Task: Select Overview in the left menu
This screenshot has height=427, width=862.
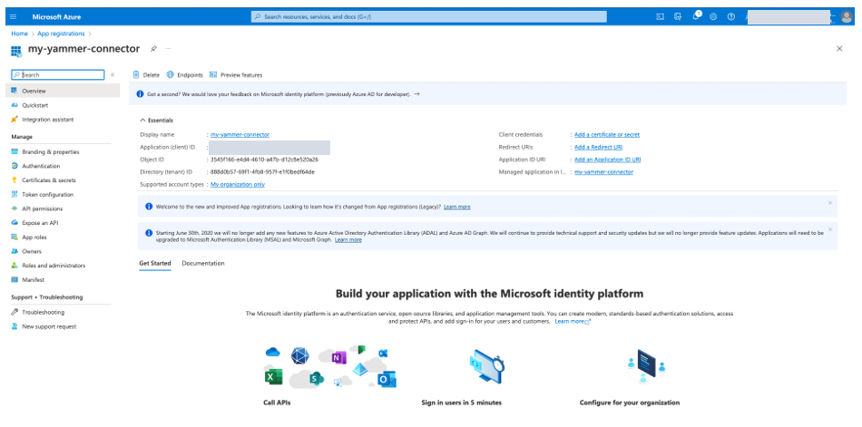Action: click(63, 91)
